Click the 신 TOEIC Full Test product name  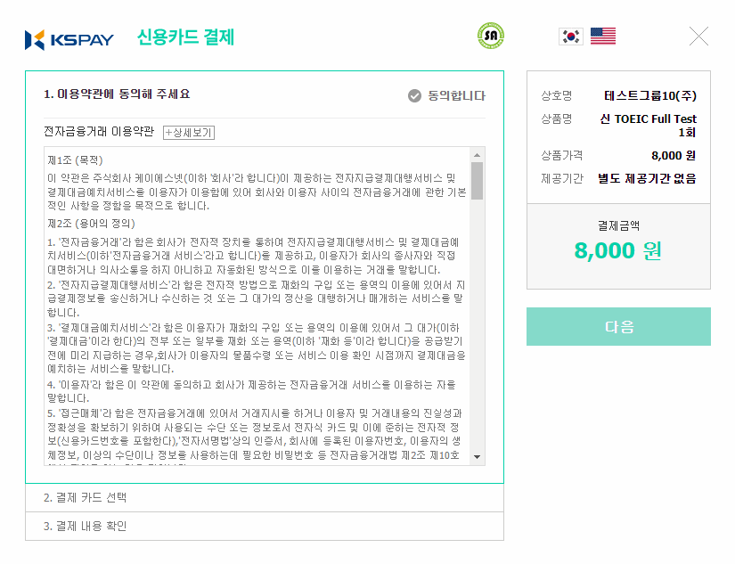point(649,125)
